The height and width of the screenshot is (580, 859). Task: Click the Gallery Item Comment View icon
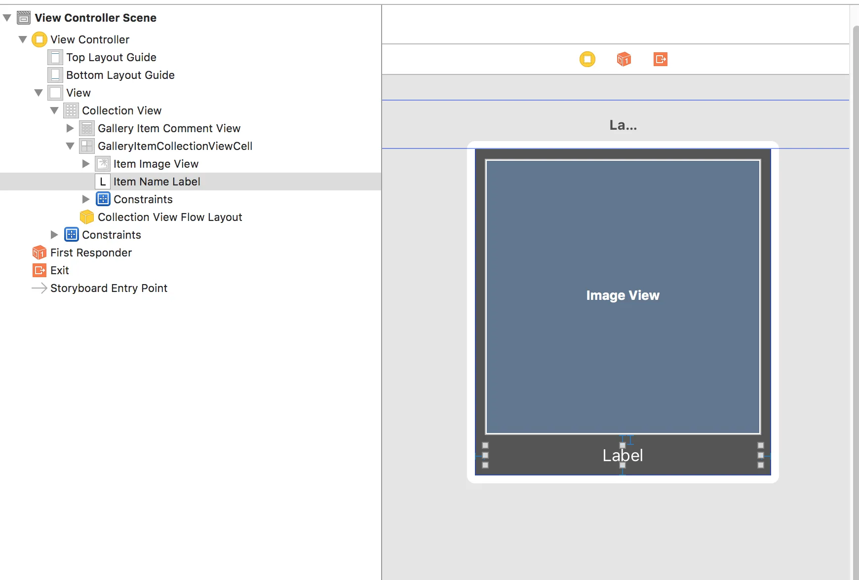[87, 128]
